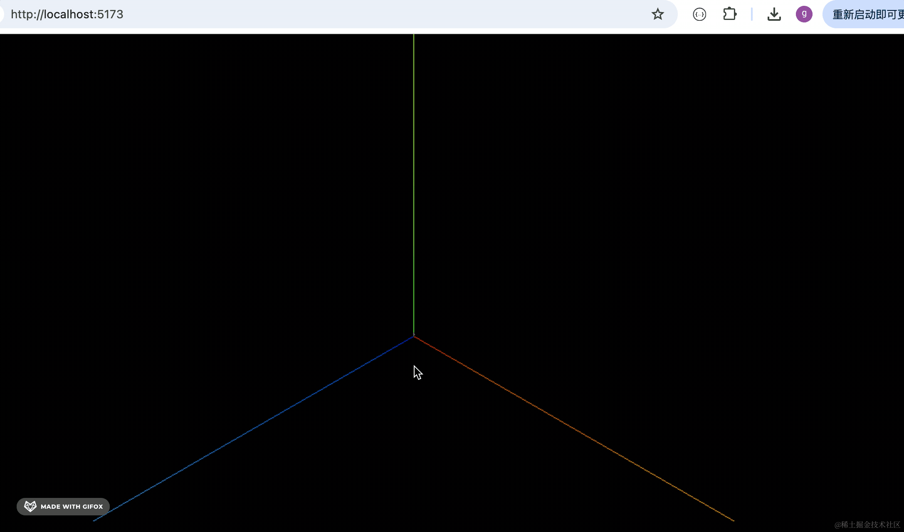The height and width of the screenshot is (532, 904).
Task: Click the blue Z axis line
Action: coord(254,429)
